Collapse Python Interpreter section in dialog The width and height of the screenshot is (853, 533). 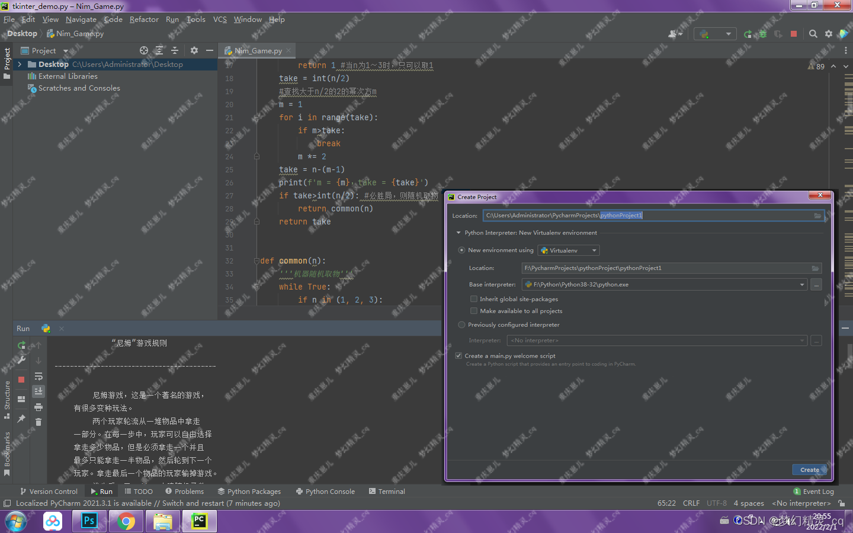pos(458,233)
